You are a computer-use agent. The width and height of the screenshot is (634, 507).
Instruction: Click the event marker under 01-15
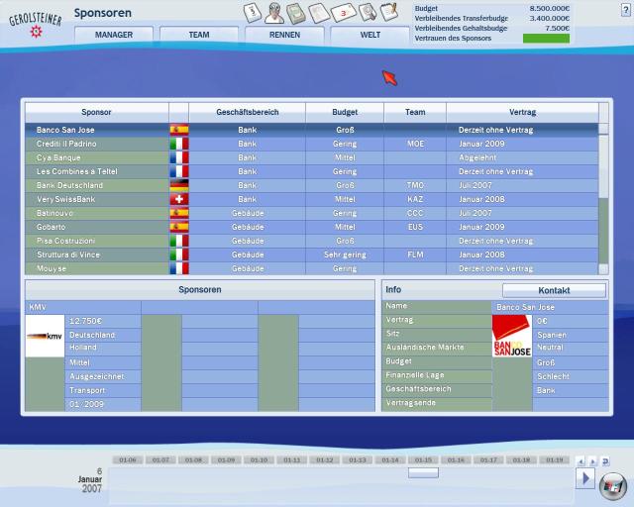click(x=423, y=472)
